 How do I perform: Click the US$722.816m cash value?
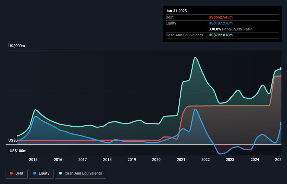click(221, 35)
